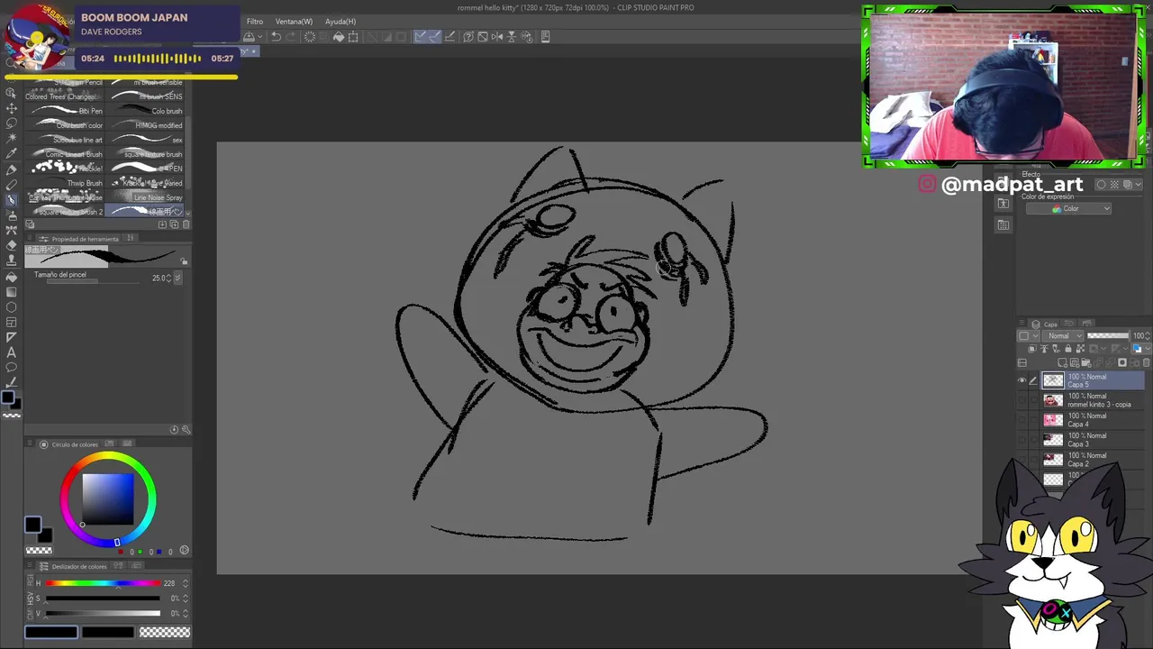Open smartphone connection icon in toolbar
Screen dimensions: 1153x649
click(x=546, y=37)
